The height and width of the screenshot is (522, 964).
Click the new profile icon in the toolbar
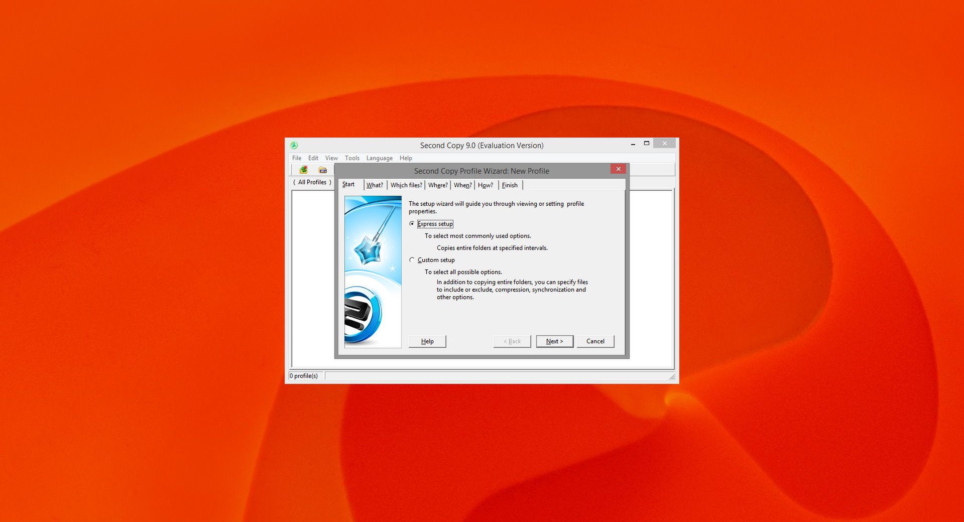[x=303, y=170]
